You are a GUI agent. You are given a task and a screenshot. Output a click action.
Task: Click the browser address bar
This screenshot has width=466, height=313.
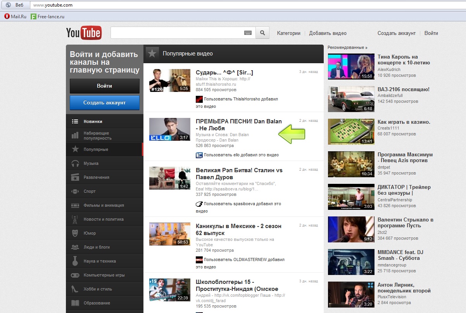tap(248, 5)
